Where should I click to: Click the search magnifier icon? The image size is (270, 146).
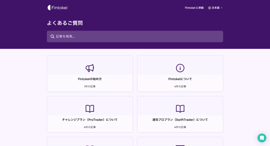coord(52,36)
